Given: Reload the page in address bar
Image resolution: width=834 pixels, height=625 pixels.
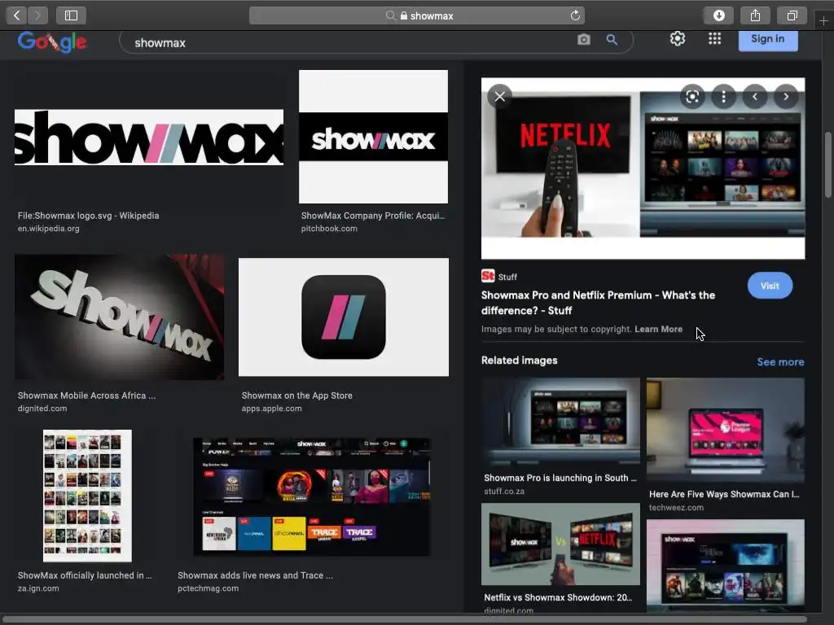Looking at the screenshot, I should tap(575, 15).
